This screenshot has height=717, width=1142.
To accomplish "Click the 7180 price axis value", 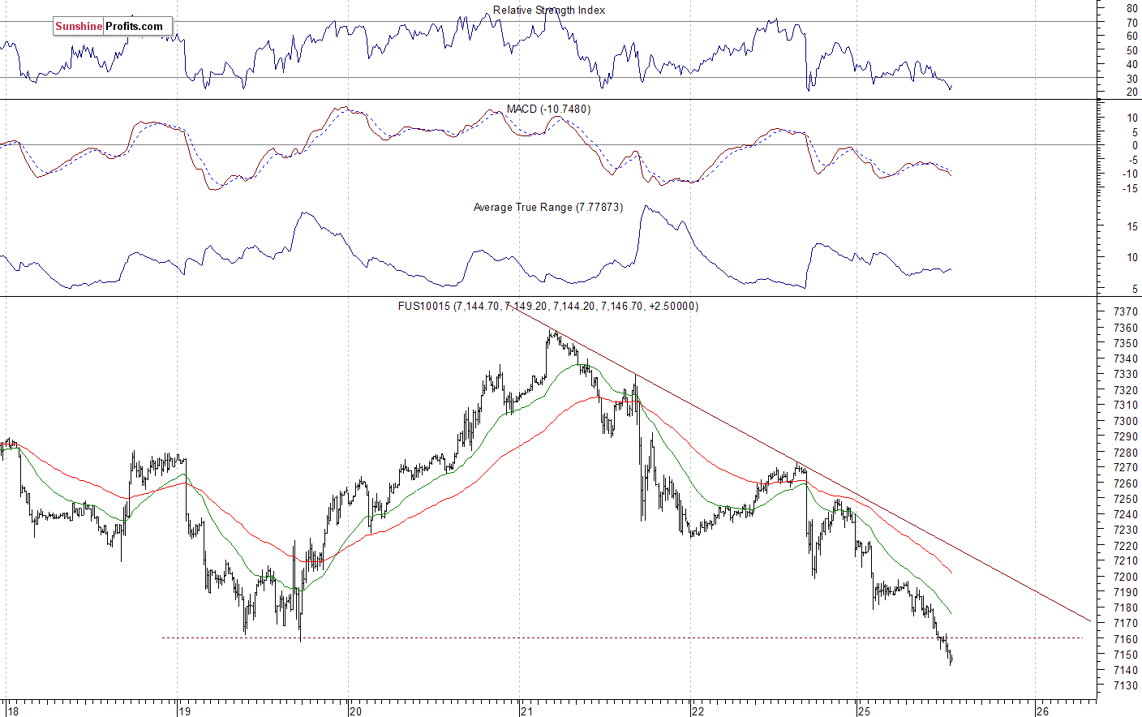I will click(x=1125, y=608).
